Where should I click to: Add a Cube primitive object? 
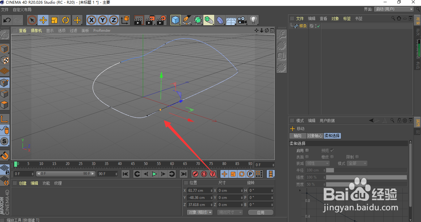click(x=176, y=20)
